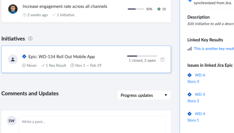Click the bar chart icon under Linked Key Results

tap(190, 49)
